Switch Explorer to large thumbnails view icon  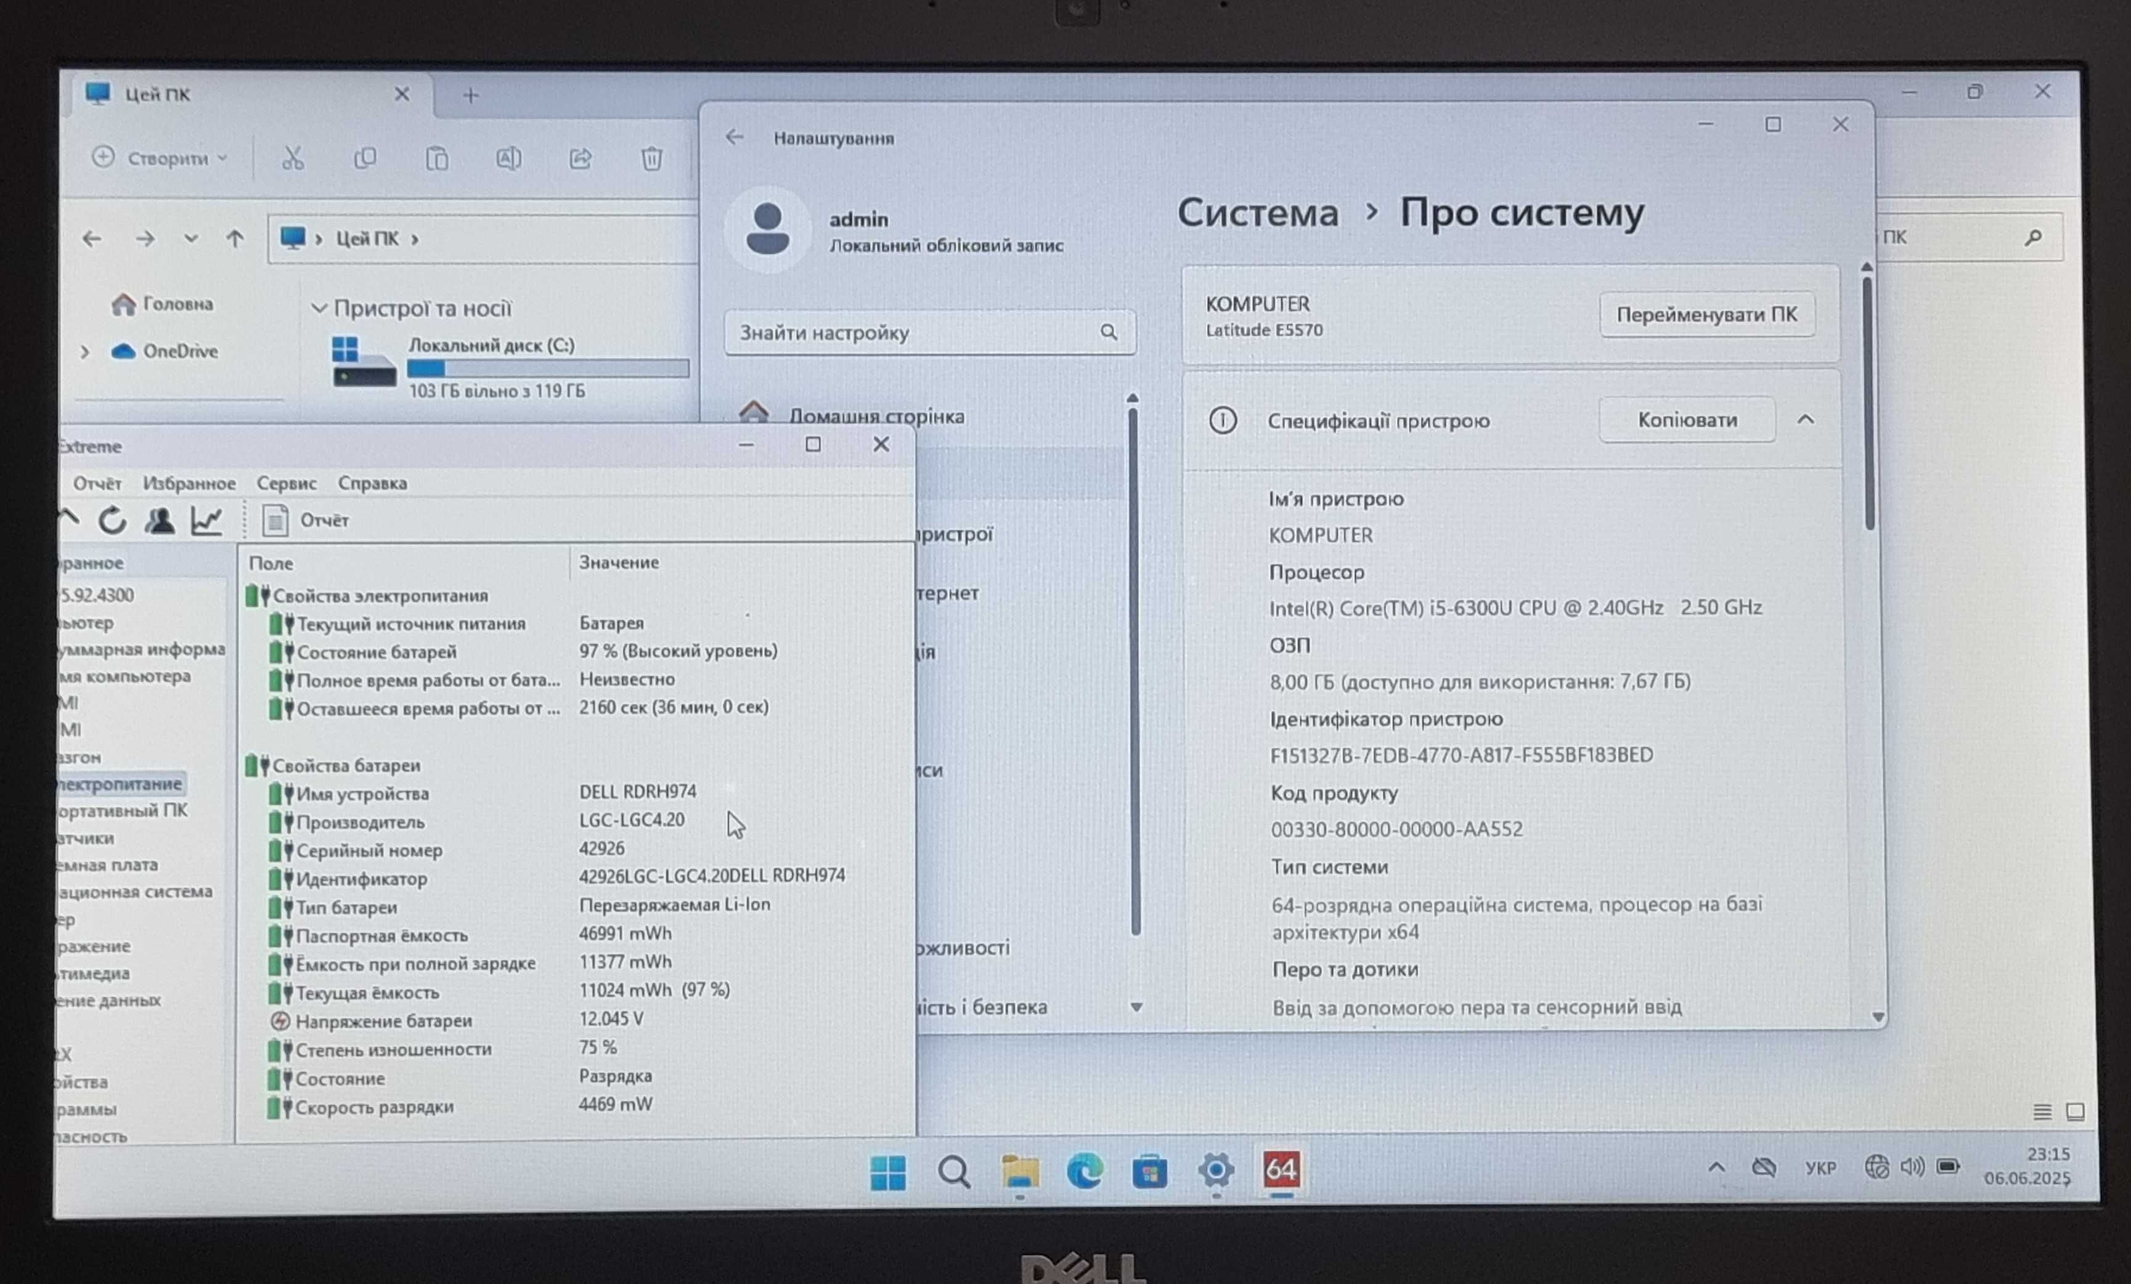(2075, 1111)
